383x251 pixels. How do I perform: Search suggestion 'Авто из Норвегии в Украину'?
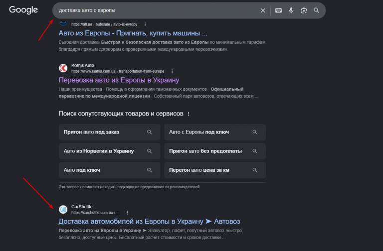click(109, 151)
